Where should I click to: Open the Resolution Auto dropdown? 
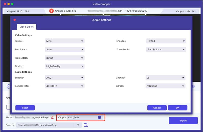coord(64,49)
